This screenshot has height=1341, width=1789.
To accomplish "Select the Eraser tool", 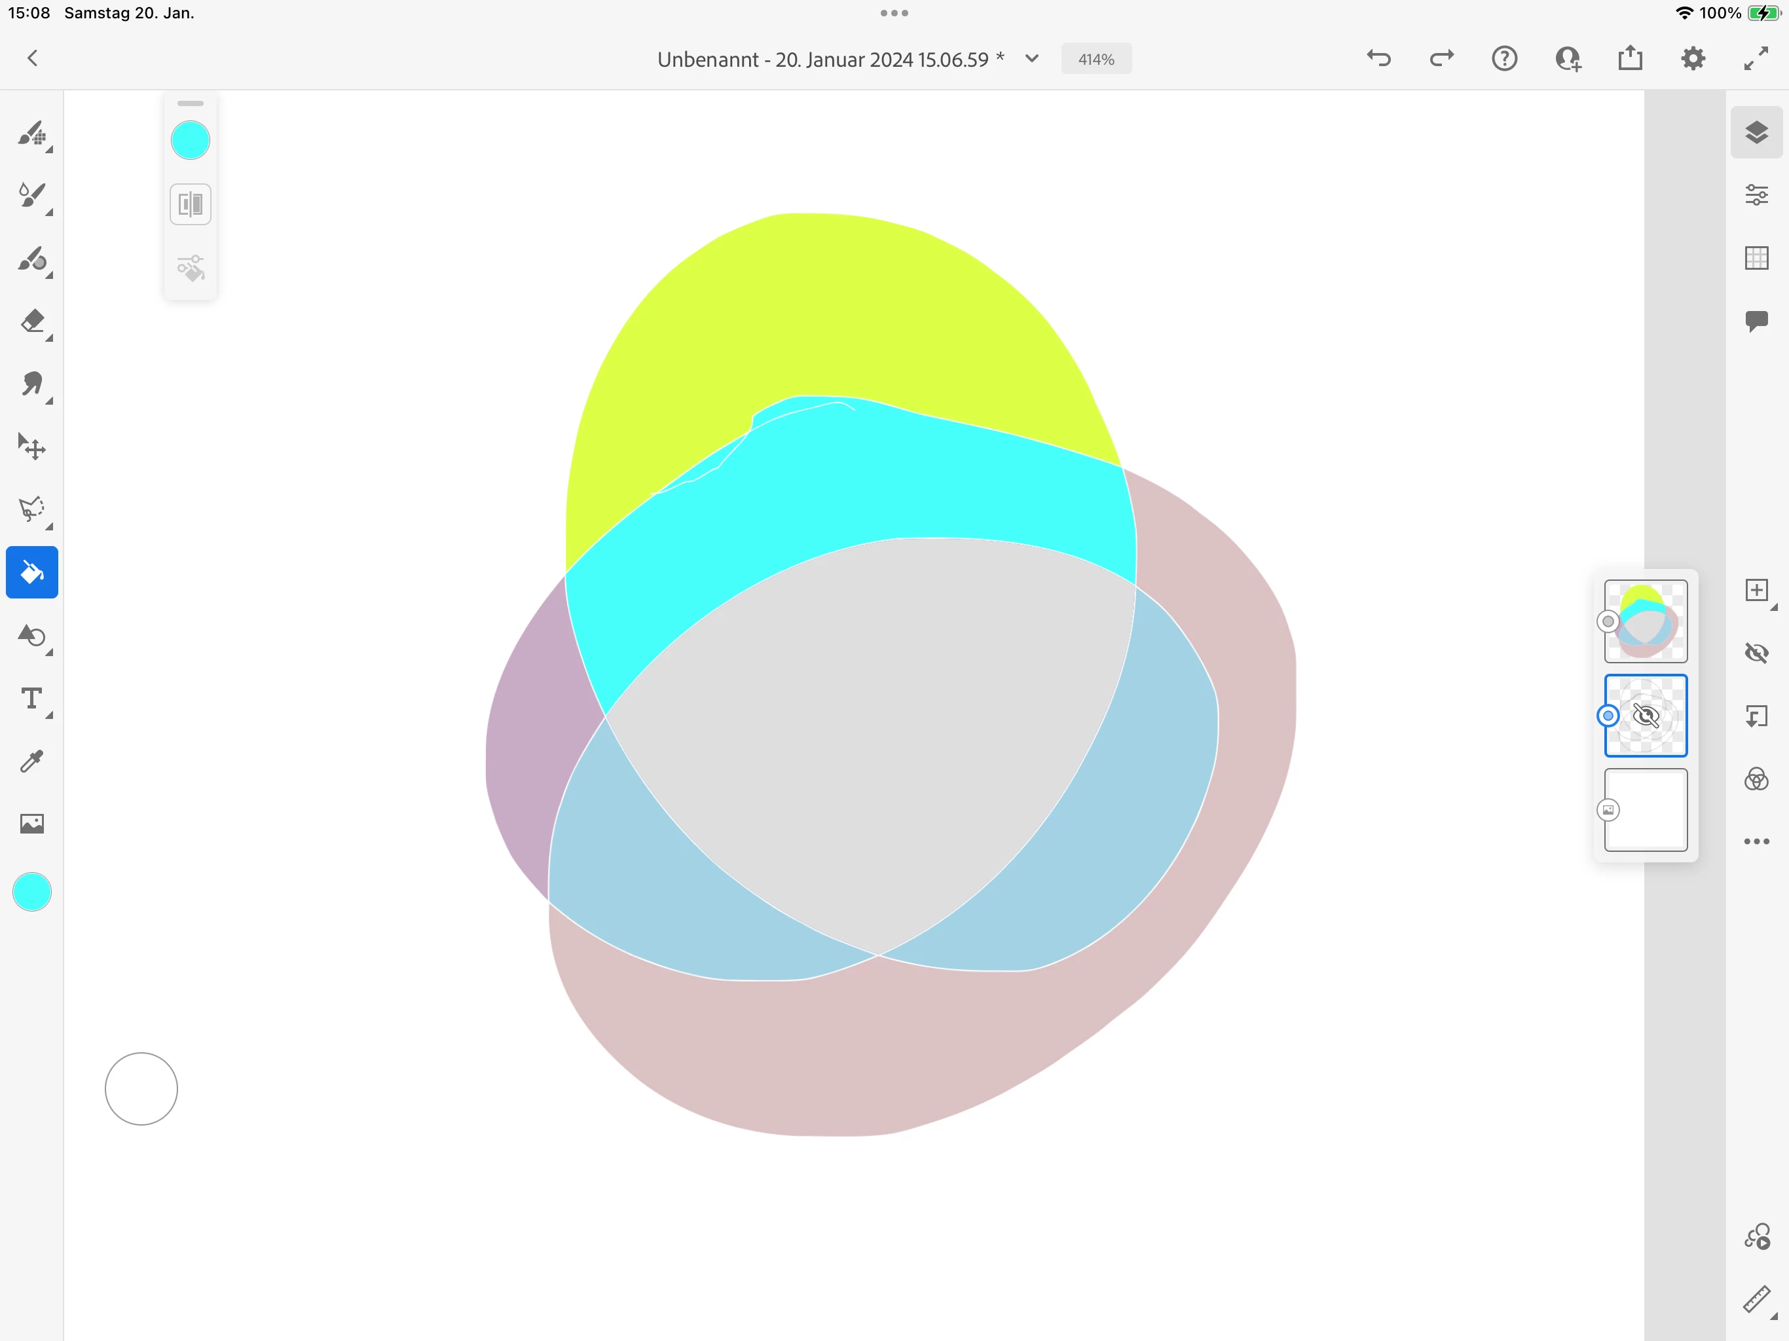I will 32,321.
